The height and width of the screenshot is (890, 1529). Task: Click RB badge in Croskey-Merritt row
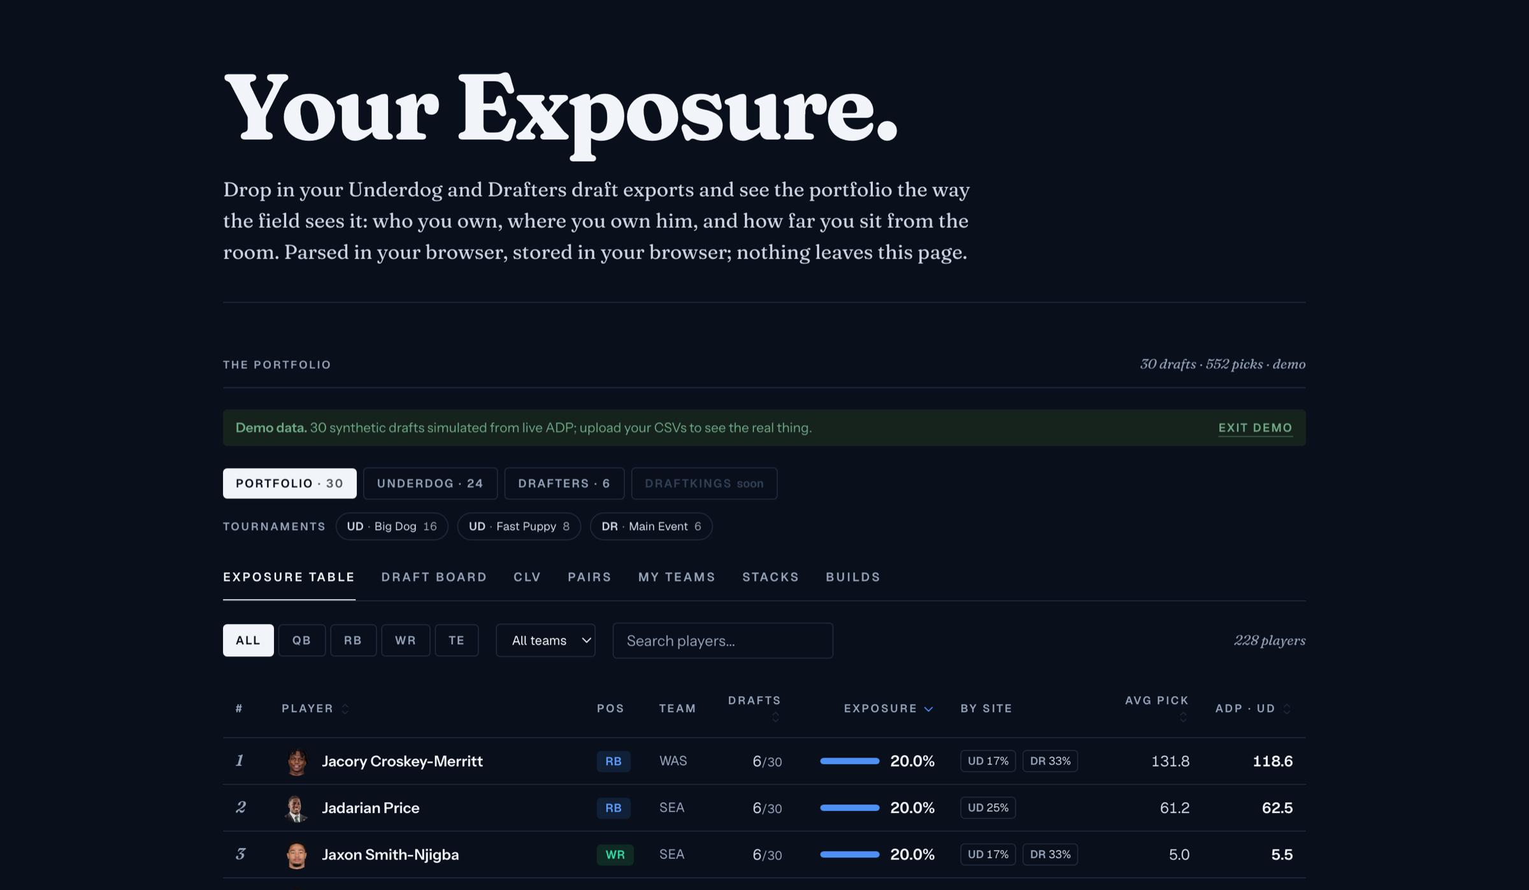[614, 761]
